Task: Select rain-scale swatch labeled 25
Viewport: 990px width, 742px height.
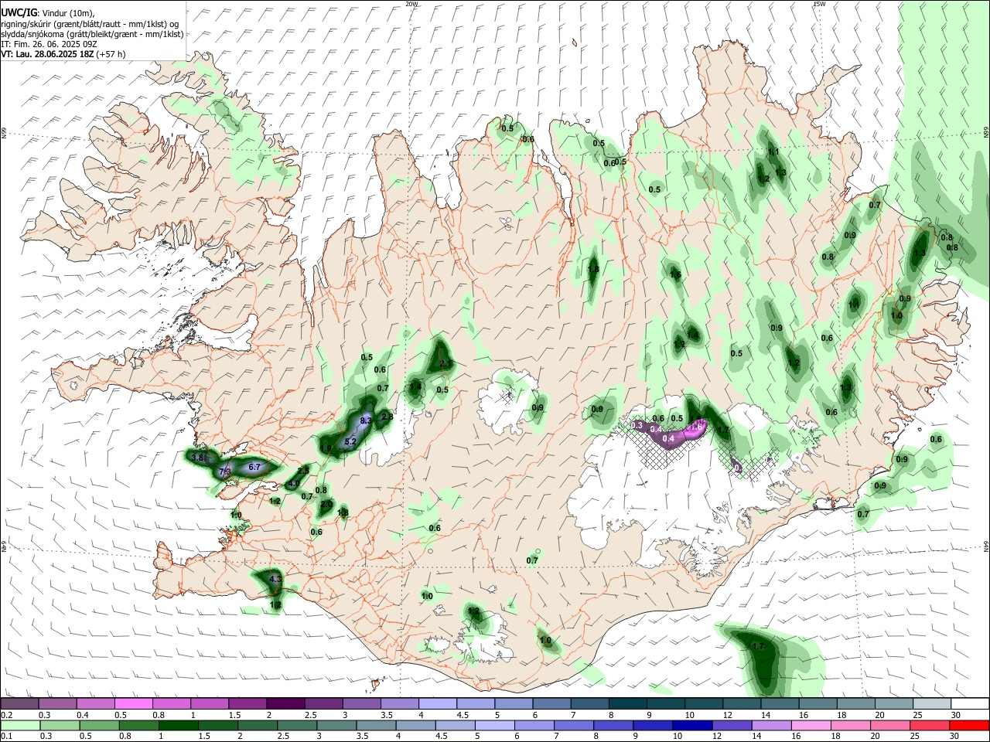Action: pyautogui.click(x=930, y=725)
